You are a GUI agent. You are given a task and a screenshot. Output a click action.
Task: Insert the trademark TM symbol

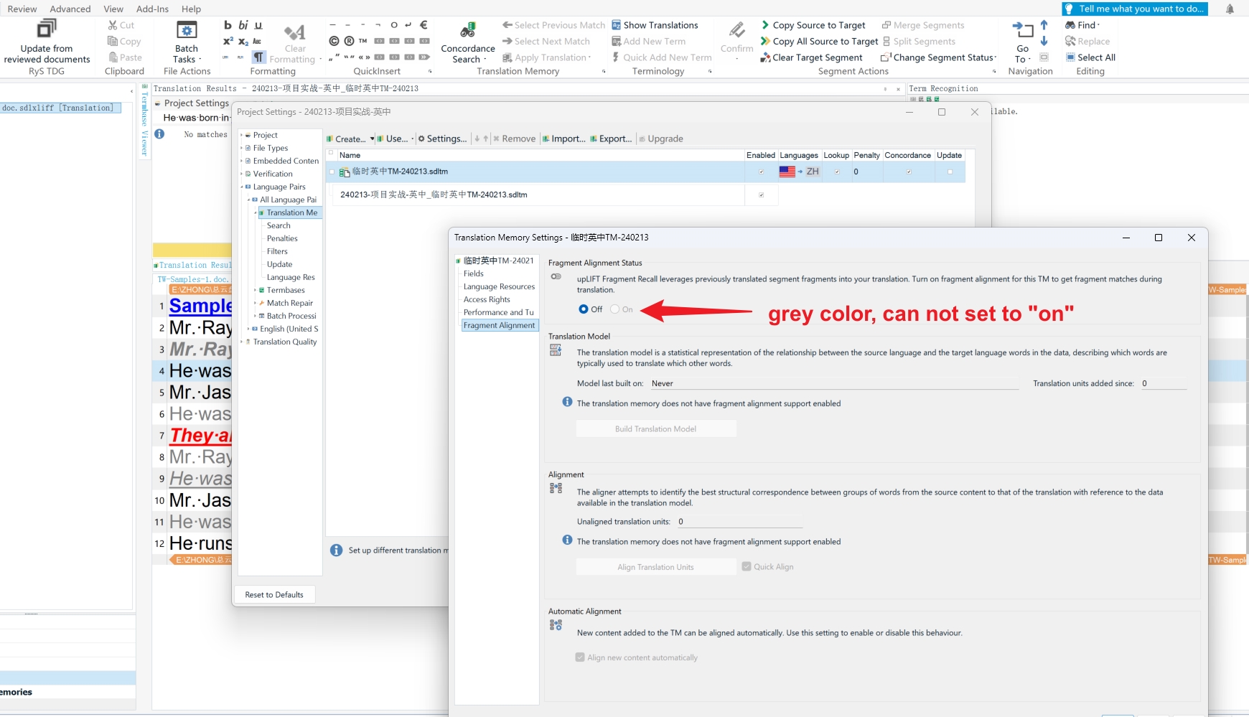point(363,41)
